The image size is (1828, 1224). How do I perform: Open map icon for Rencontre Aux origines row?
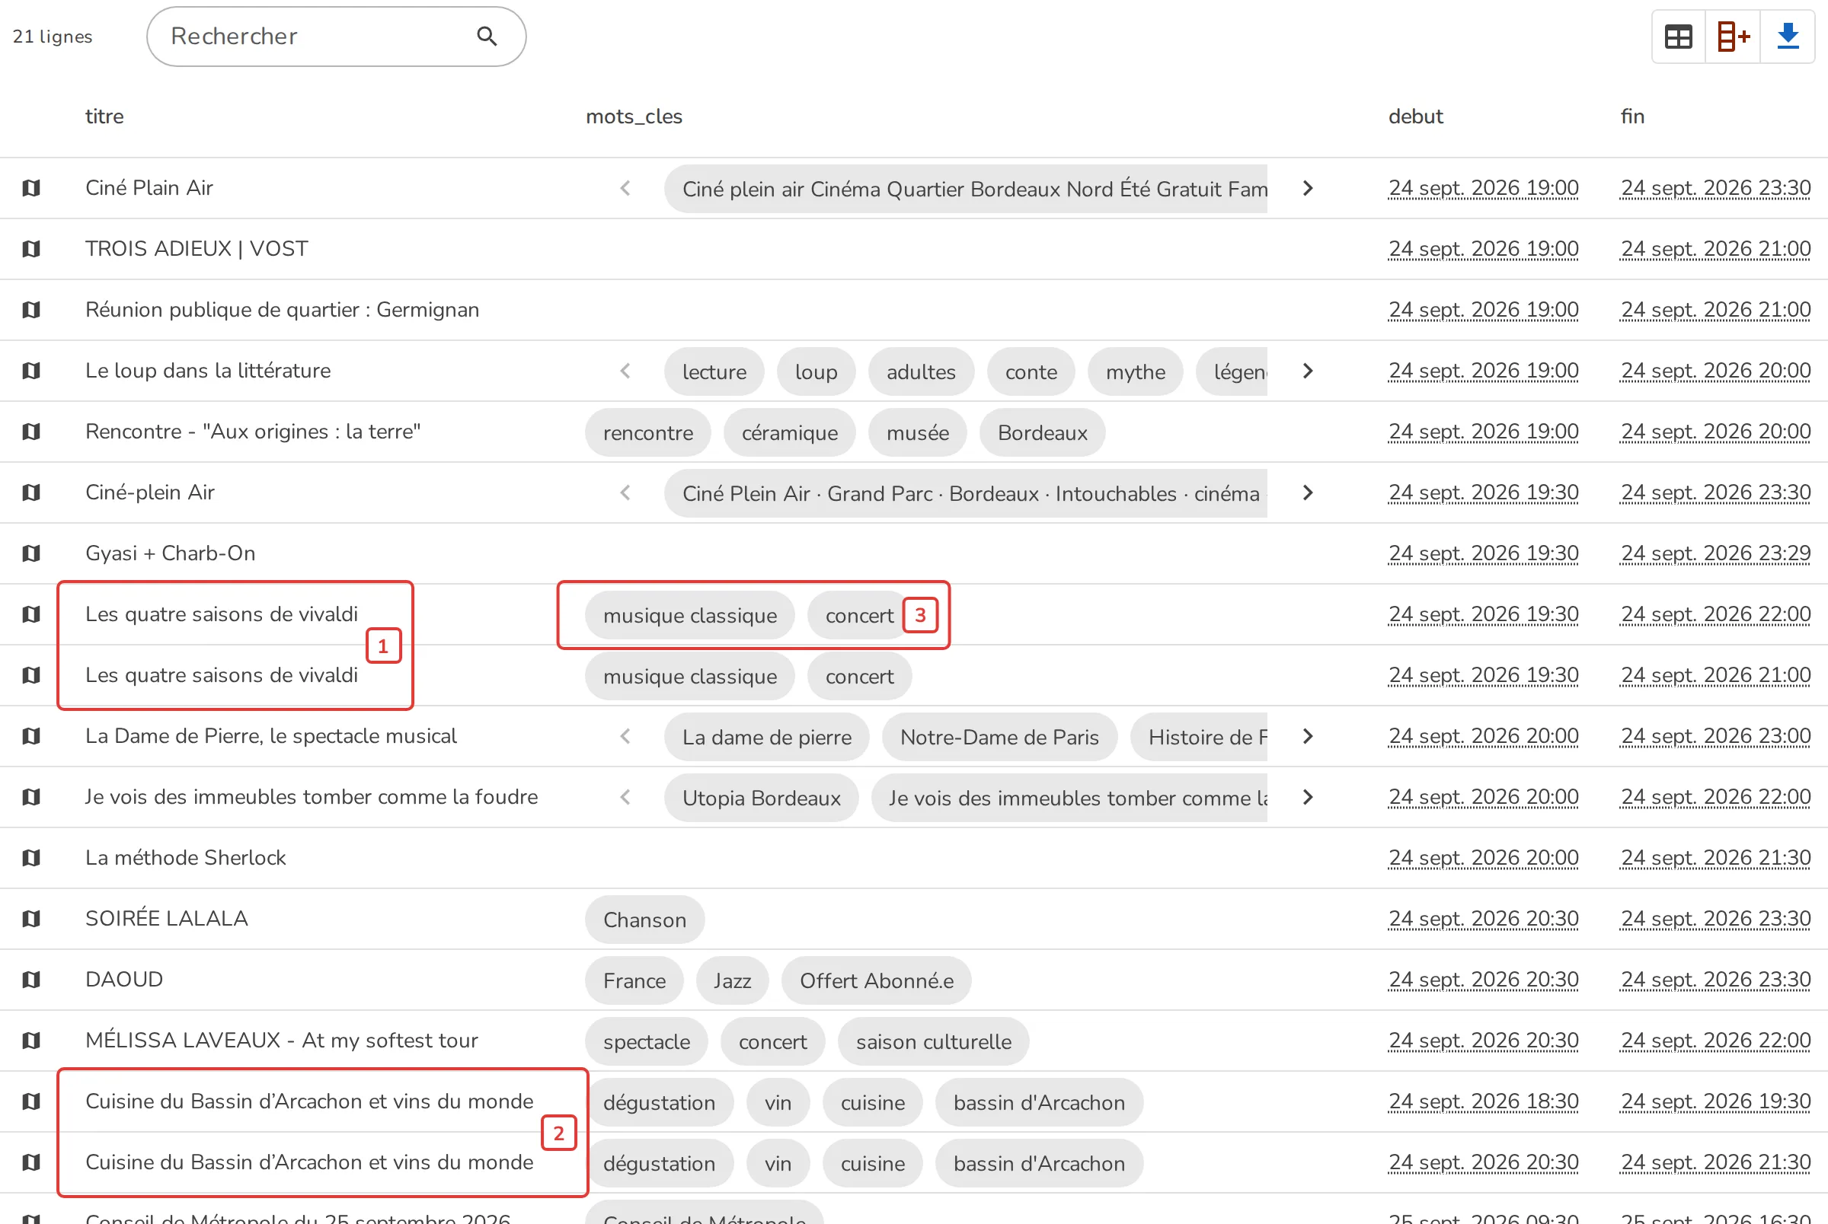[31, 432]
